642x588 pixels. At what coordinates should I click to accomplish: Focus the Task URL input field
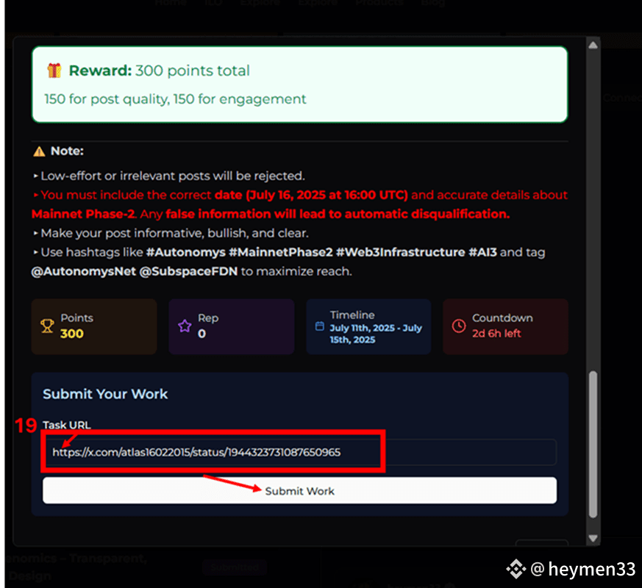[299, 452]
